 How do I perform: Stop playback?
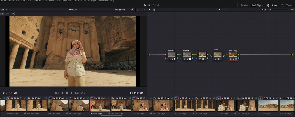pyautogui.click(x=67, y=93)
